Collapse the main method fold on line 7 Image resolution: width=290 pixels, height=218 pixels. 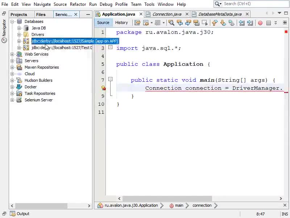110,79
